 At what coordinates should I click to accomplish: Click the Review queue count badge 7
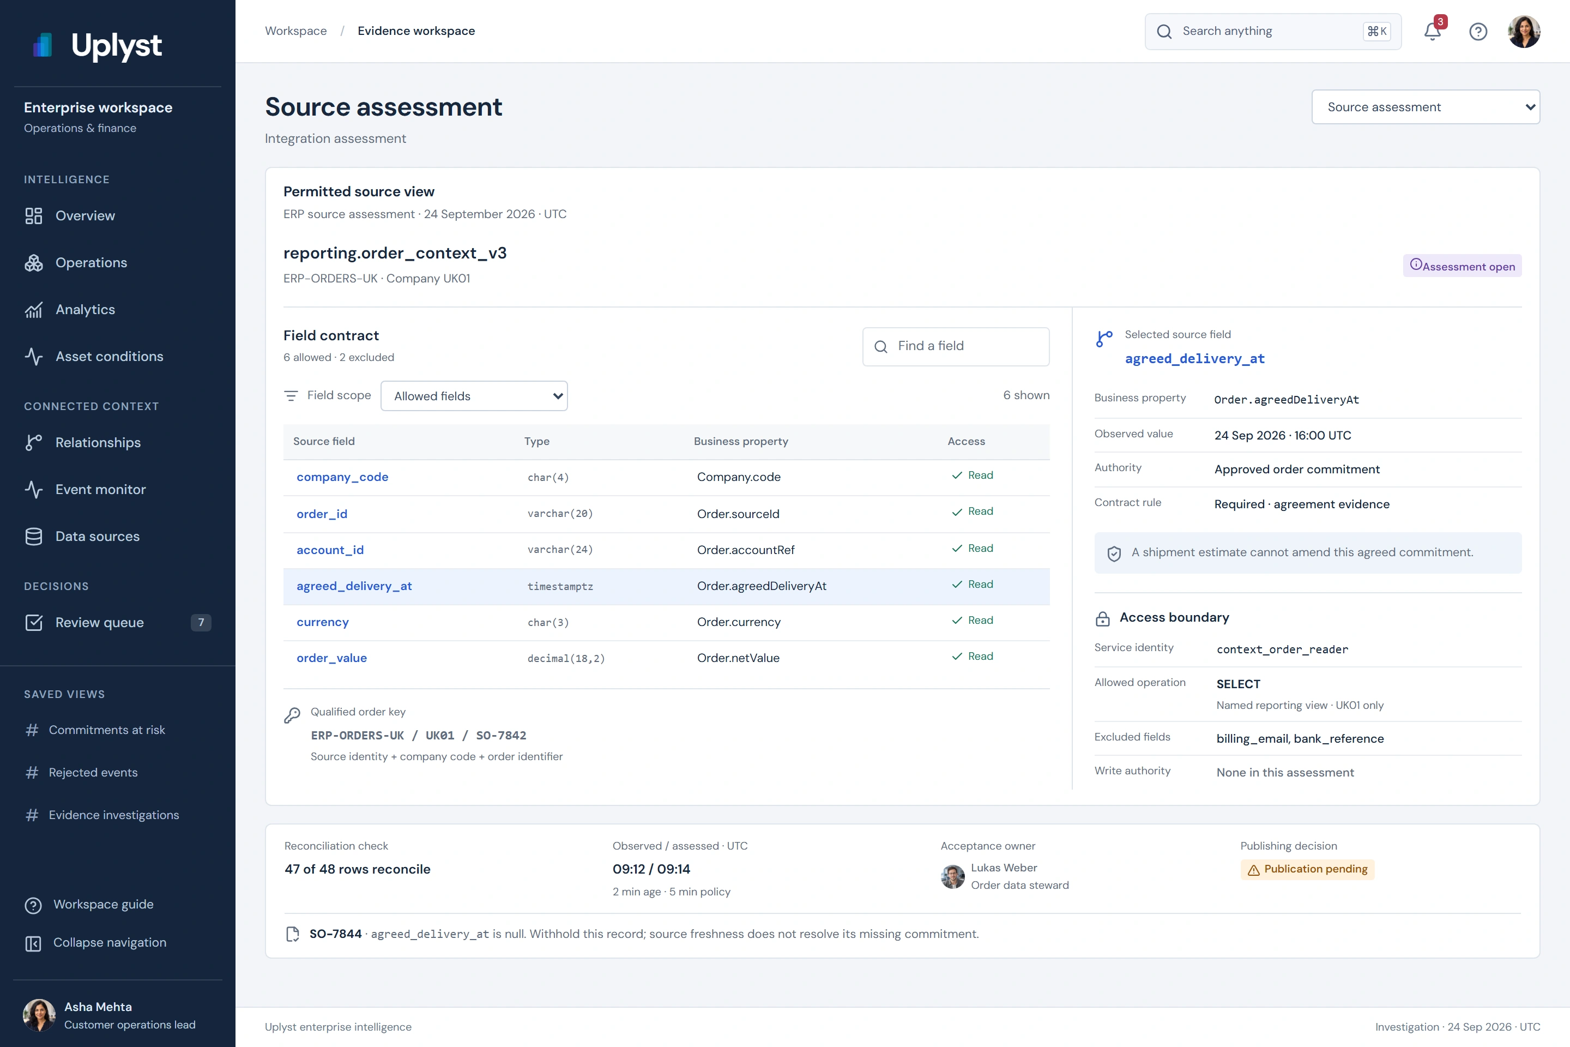pos(201,622)
